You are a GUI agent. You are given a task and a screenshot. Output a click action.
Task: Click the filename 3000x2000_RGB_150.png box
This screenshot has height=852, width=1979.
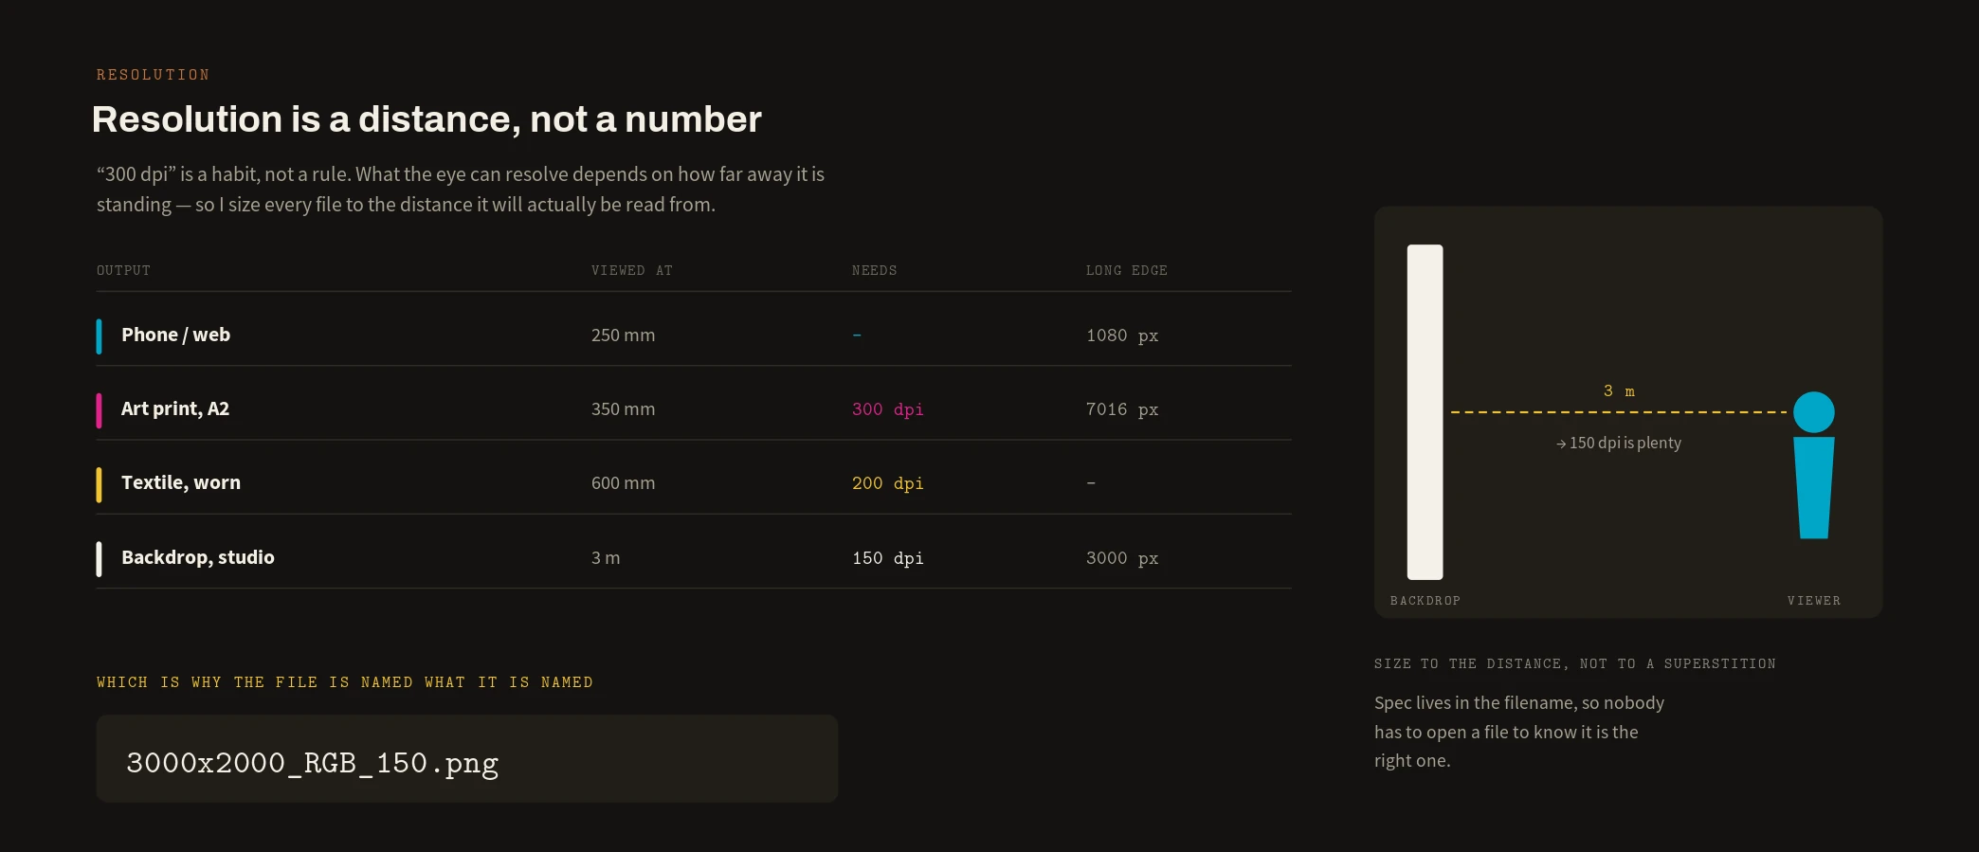click(467, 758)
